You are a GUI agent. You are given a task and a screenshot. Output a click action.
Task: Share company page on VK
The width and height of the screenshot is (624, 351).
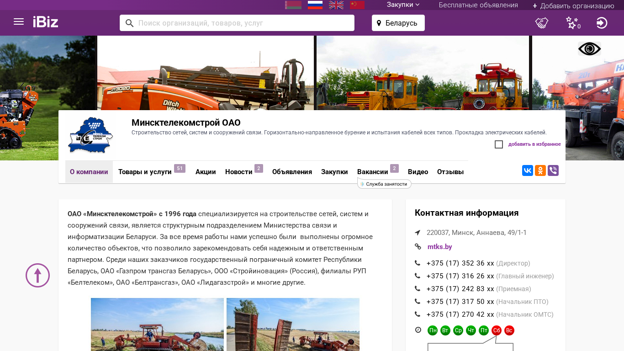click(x=528, y=170)
